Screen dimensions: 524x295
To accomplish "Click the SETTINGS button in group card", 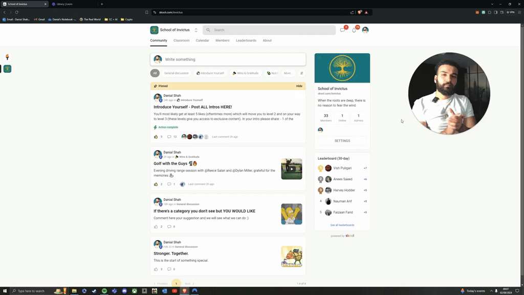I will (342, 141).
